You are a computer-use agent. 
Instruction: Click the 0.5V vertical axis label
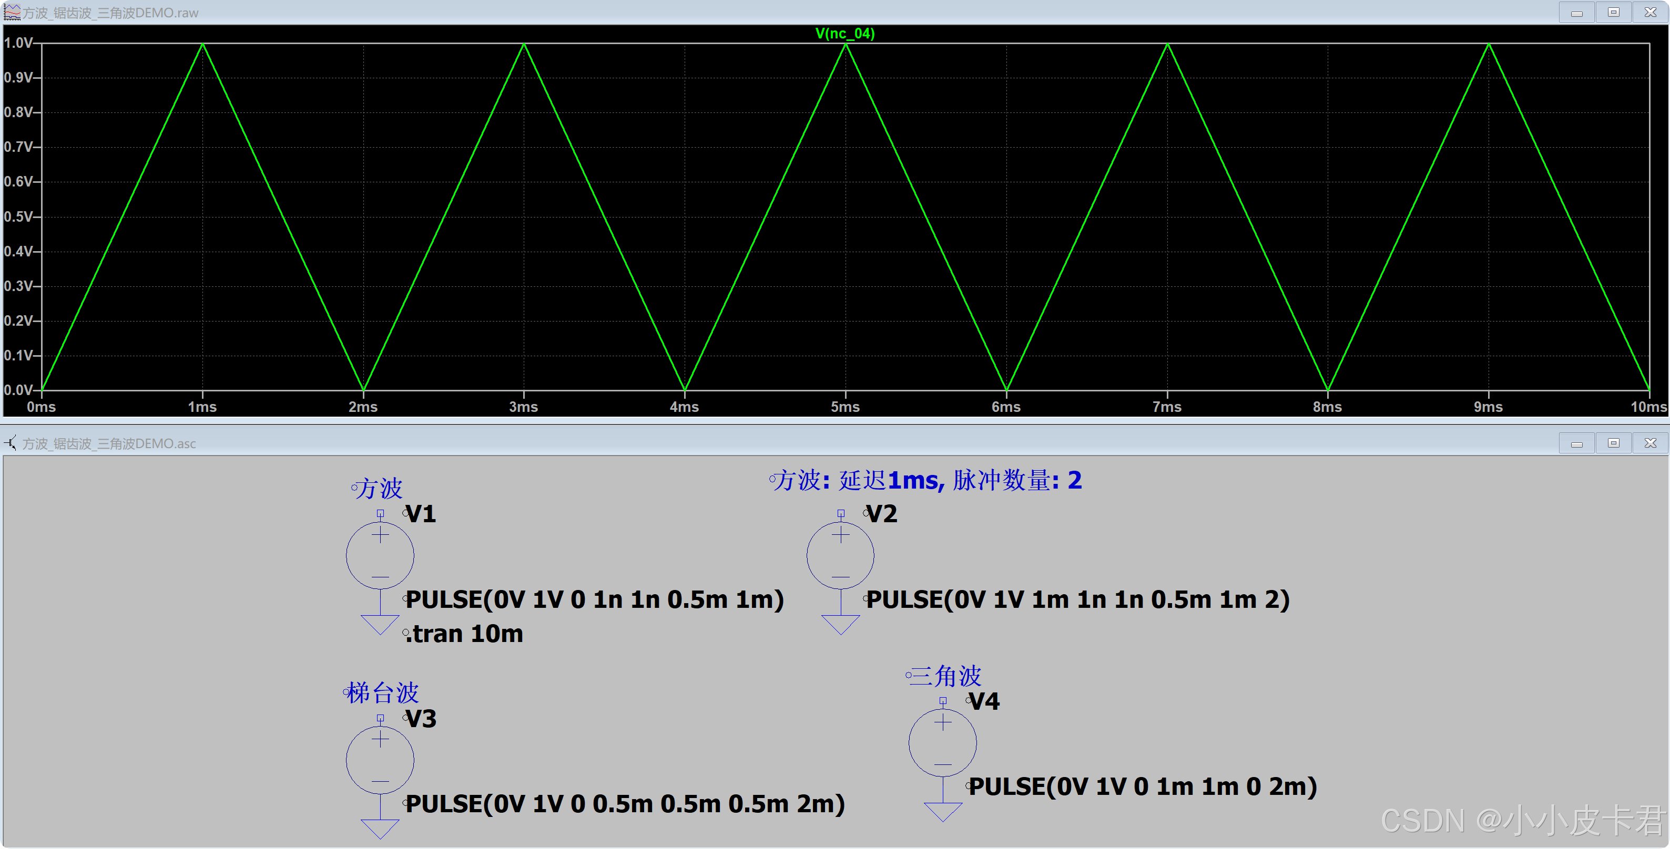pyautogui.click(x=18, y=216)
